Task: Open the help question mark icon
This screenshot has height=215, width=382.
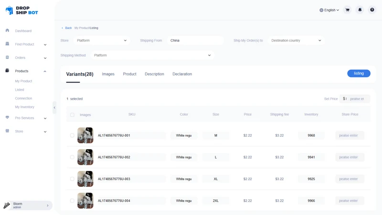Action: pyautogui.click(x=372, y=10)
